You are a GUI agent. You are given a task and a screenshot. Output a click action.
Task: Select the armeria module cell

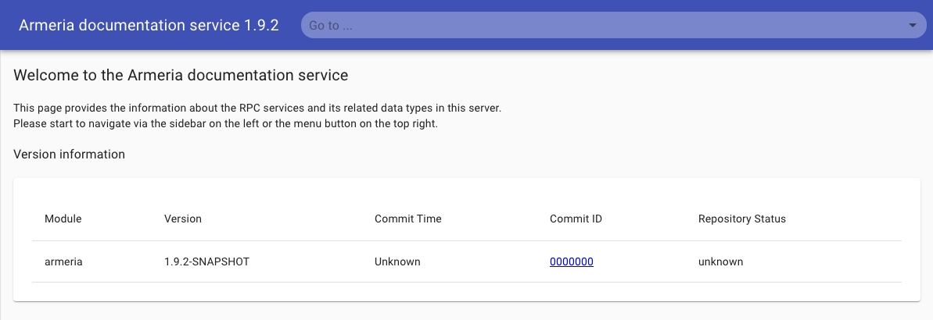pyautogui.click(x=63, y=262)
